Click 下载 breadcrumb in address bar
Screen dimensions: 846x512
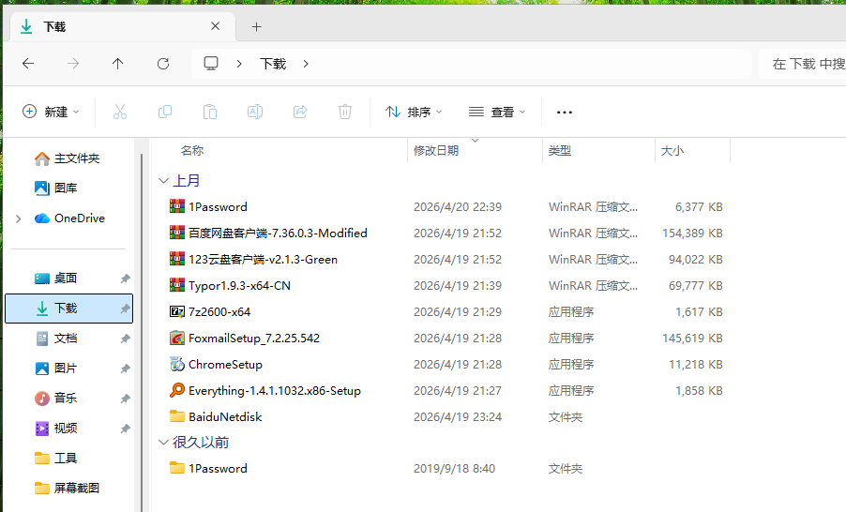coord(273,64)
